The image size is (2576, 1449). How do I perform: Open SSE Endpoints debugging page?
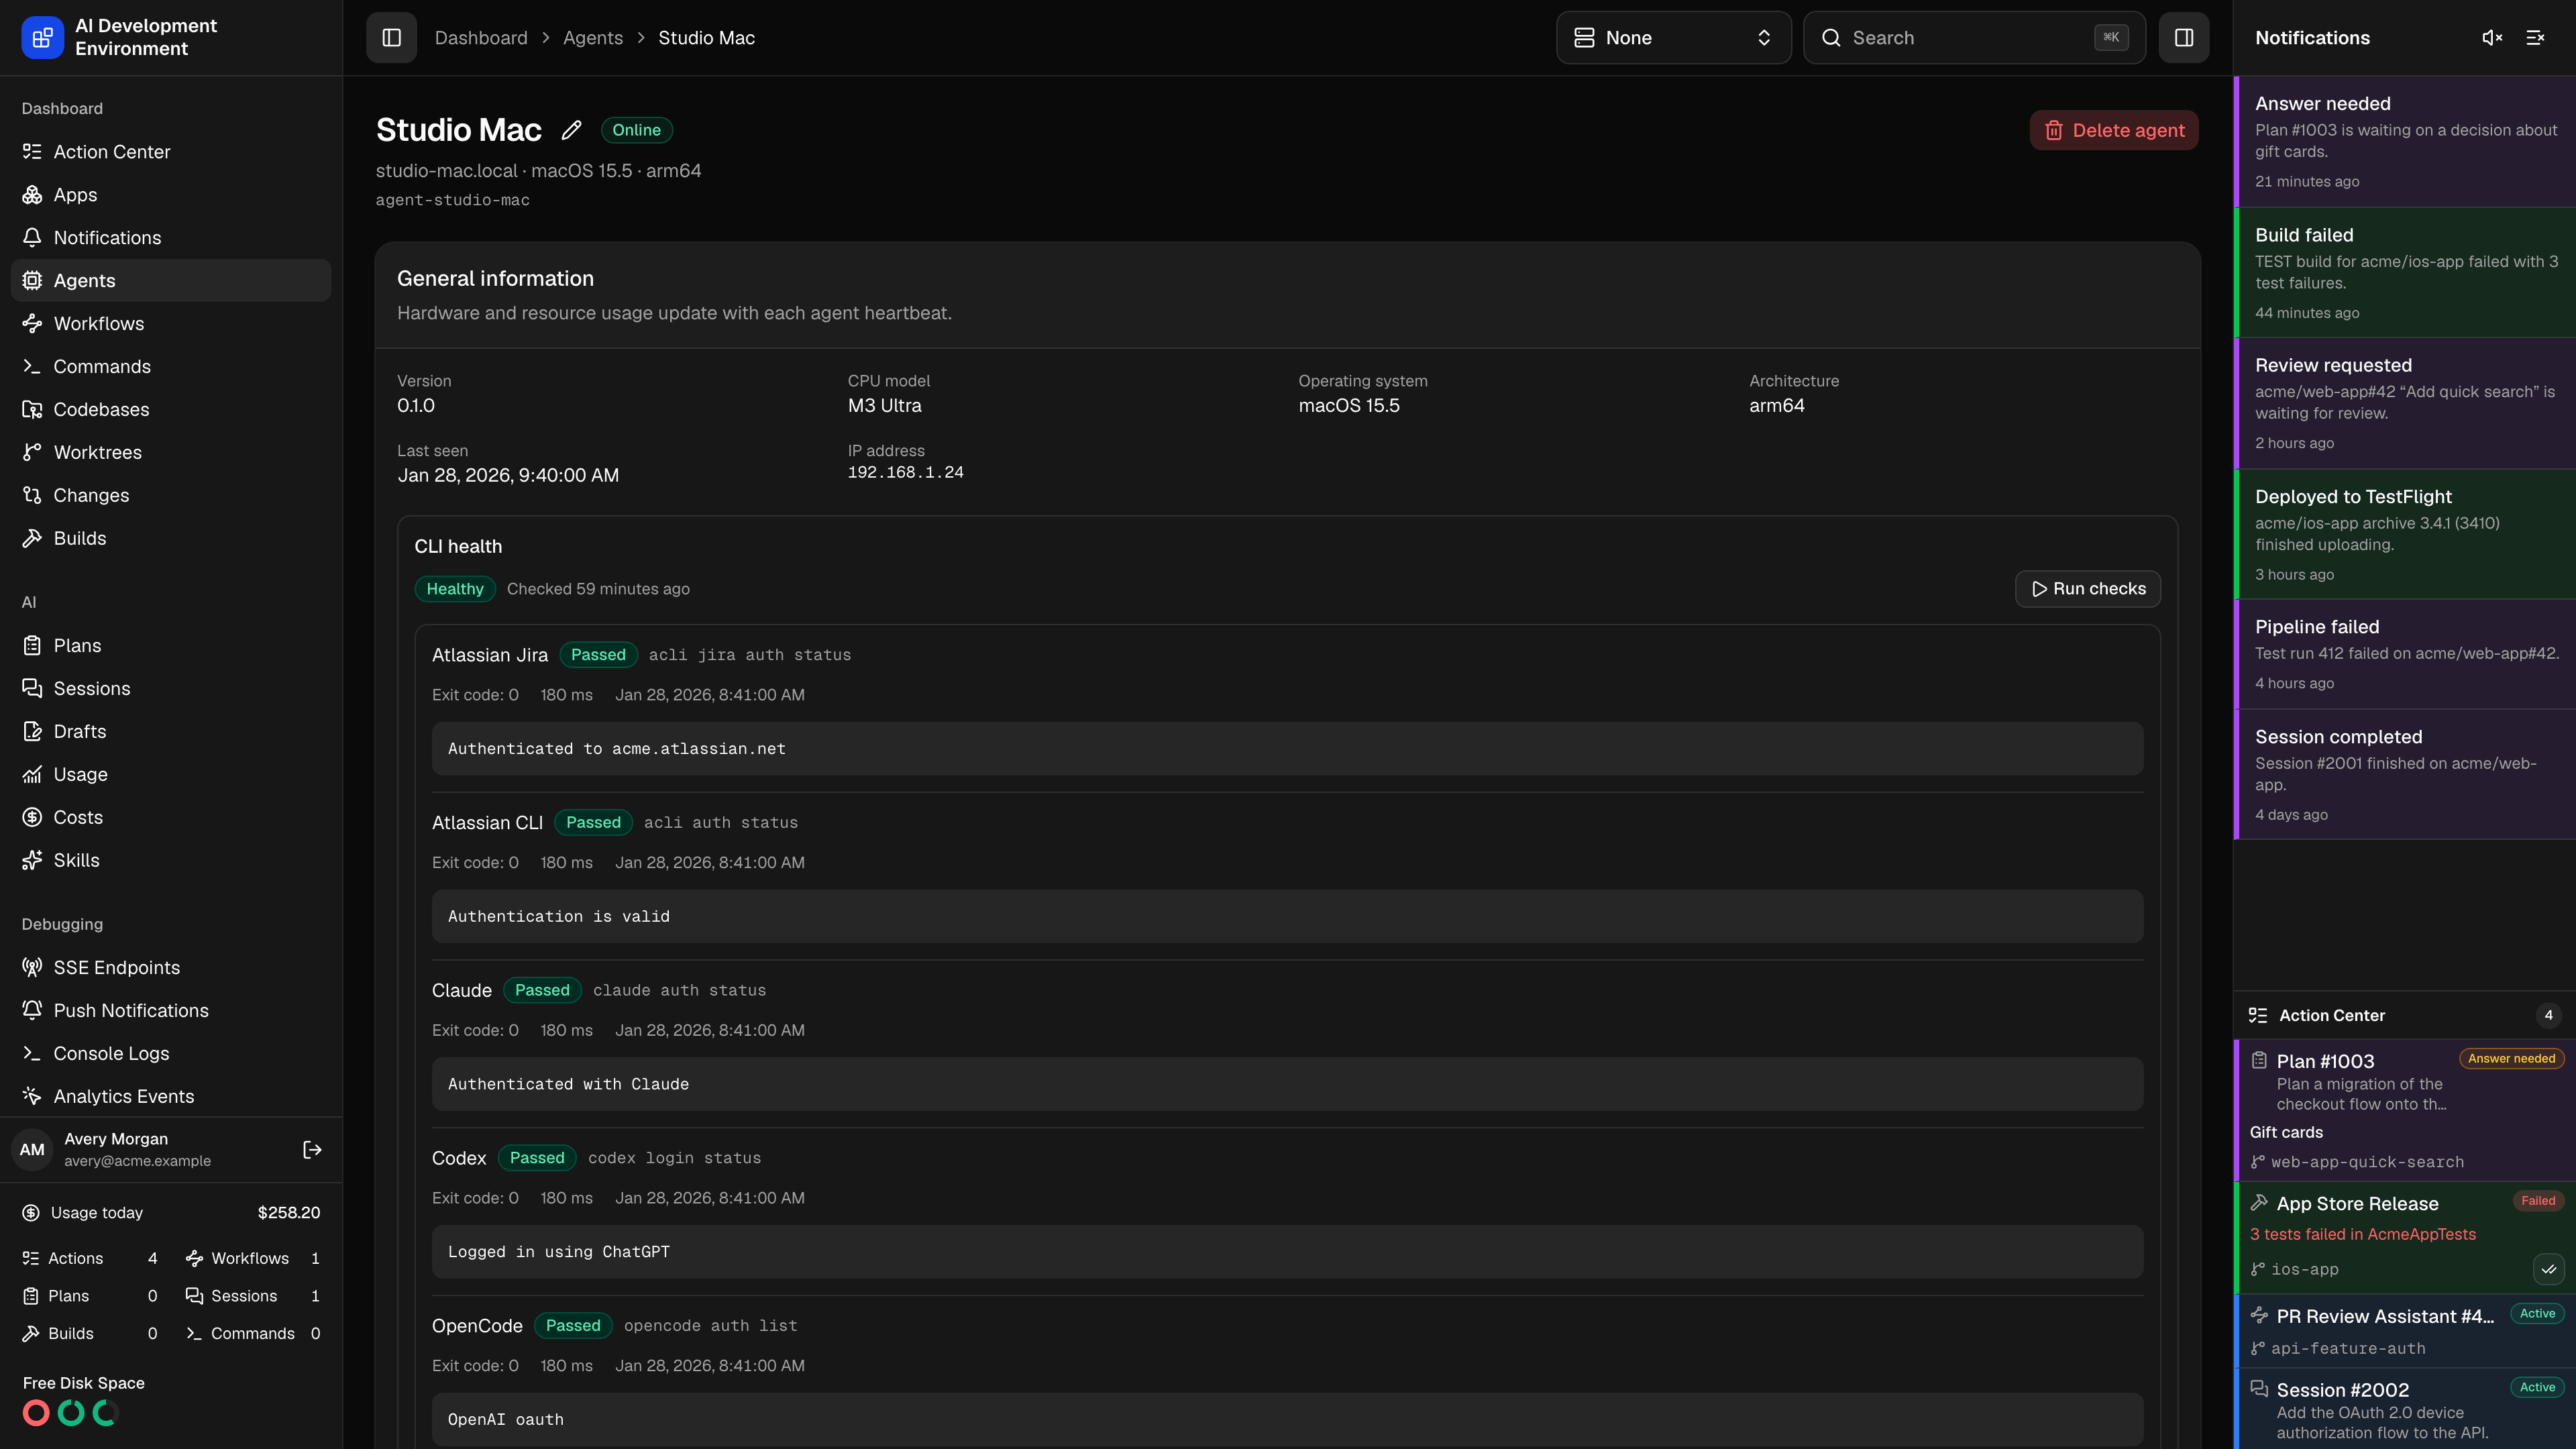(171, 968)
